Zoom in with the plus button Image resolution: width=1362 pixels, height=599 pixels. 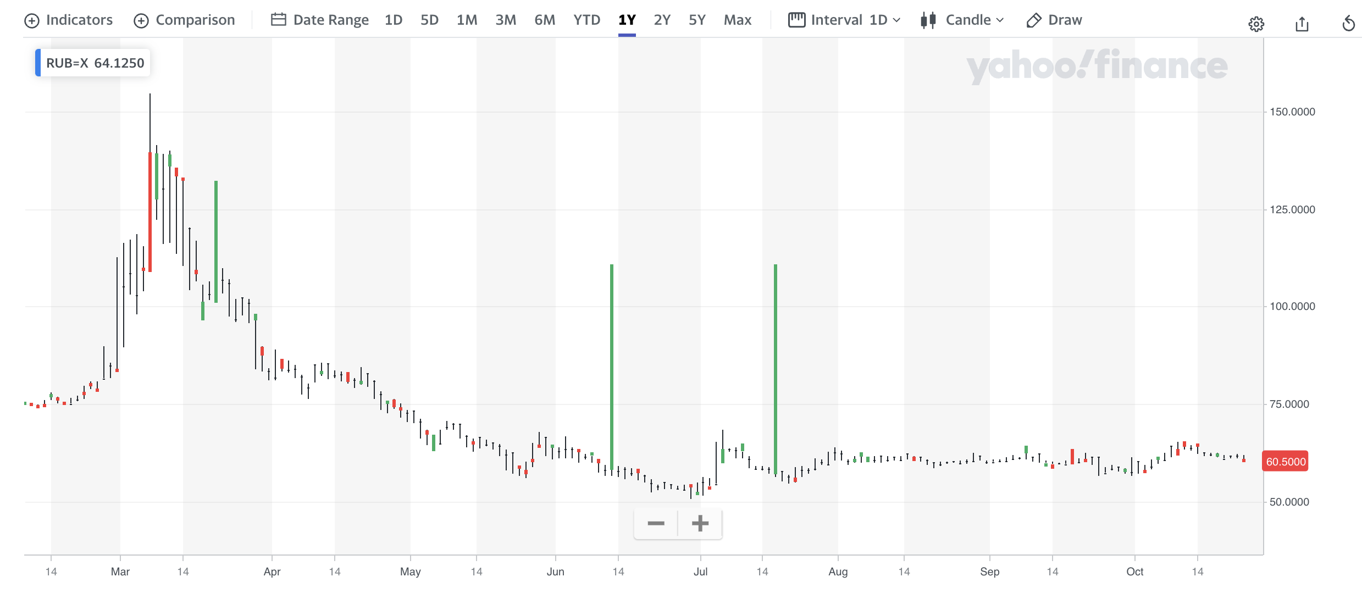[x=700, y=523]
